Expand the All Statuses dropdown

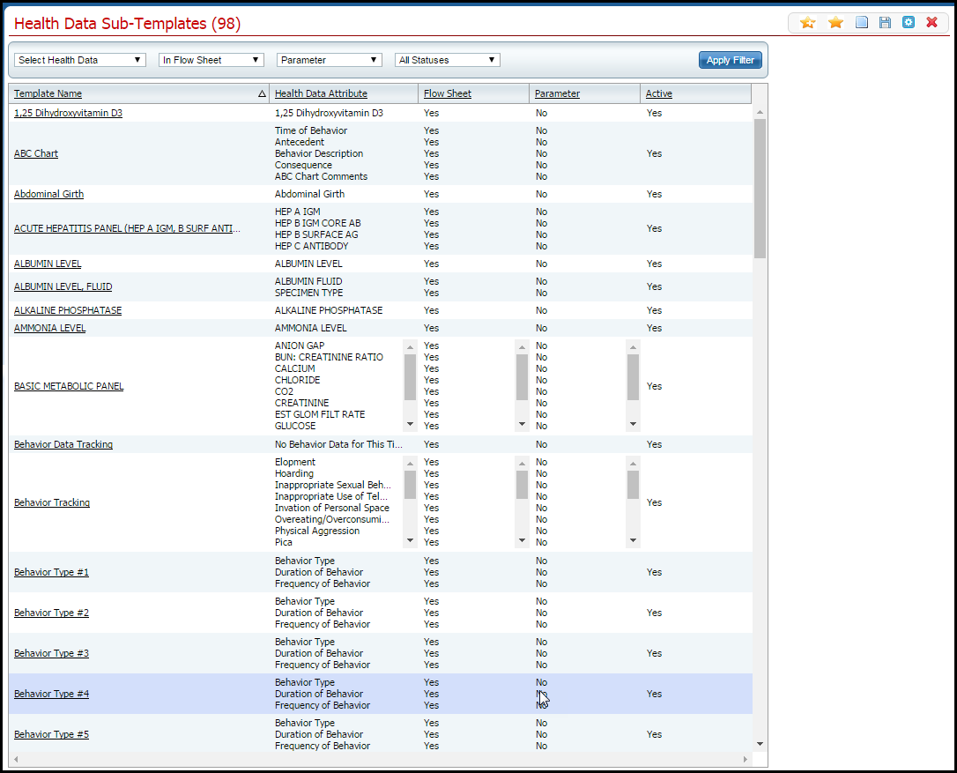click(447, 60)
